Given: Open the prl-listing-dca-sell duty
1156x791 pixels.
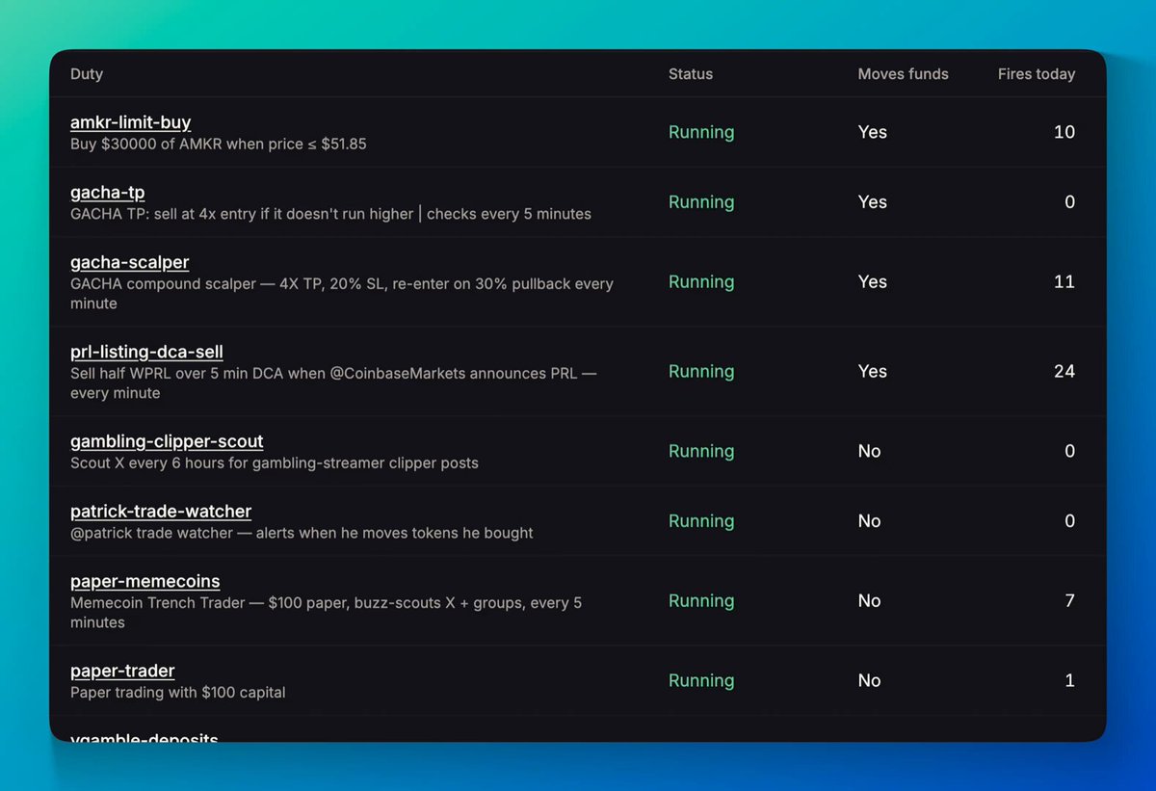Looking at the screenshot, I should tap(147, 352).
